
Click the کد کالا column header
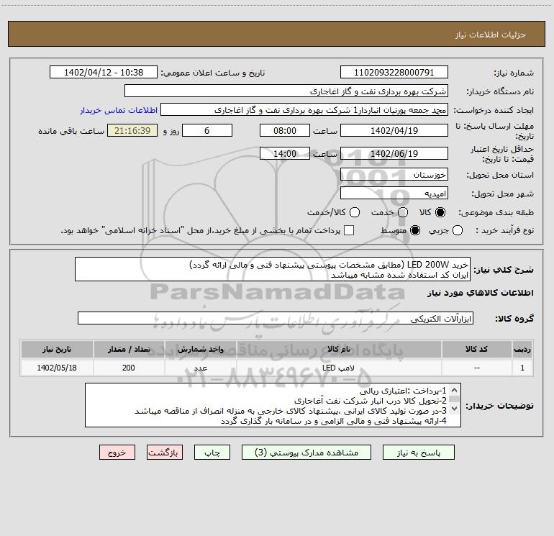pyautogui.click(x=476, y=349)
